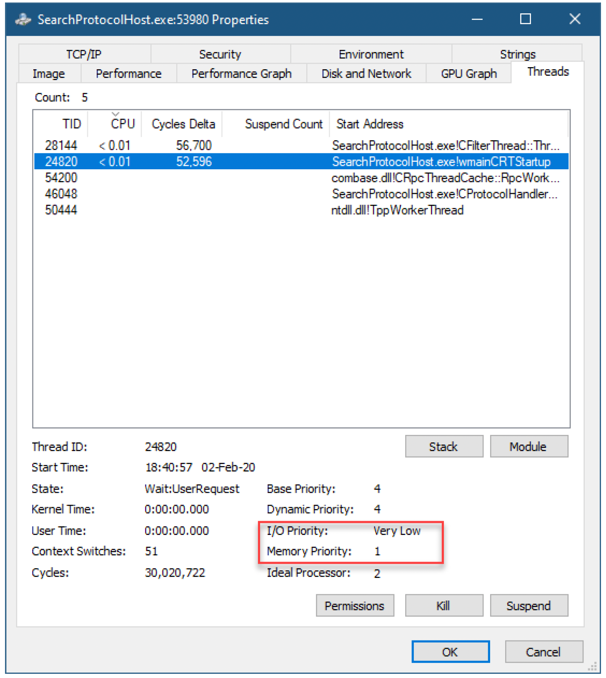Open thread Permissions
This screenshot has height=678, width=606.
point(355,606)
